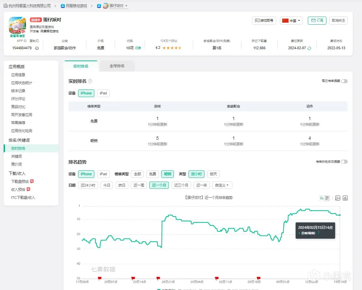This screenshot has height=290, width=362.
Task: Select 免费 chart type filter
Action: pyautogui.click(x=152, y=174)
